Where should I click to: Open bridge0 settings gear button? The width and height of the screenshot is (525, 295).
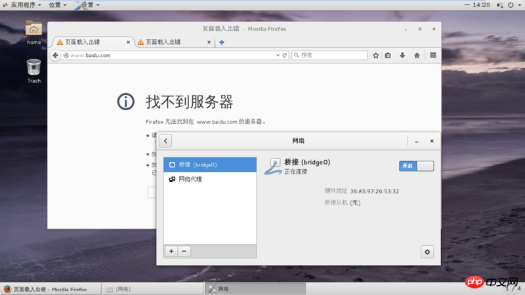[x=427, y=252]
